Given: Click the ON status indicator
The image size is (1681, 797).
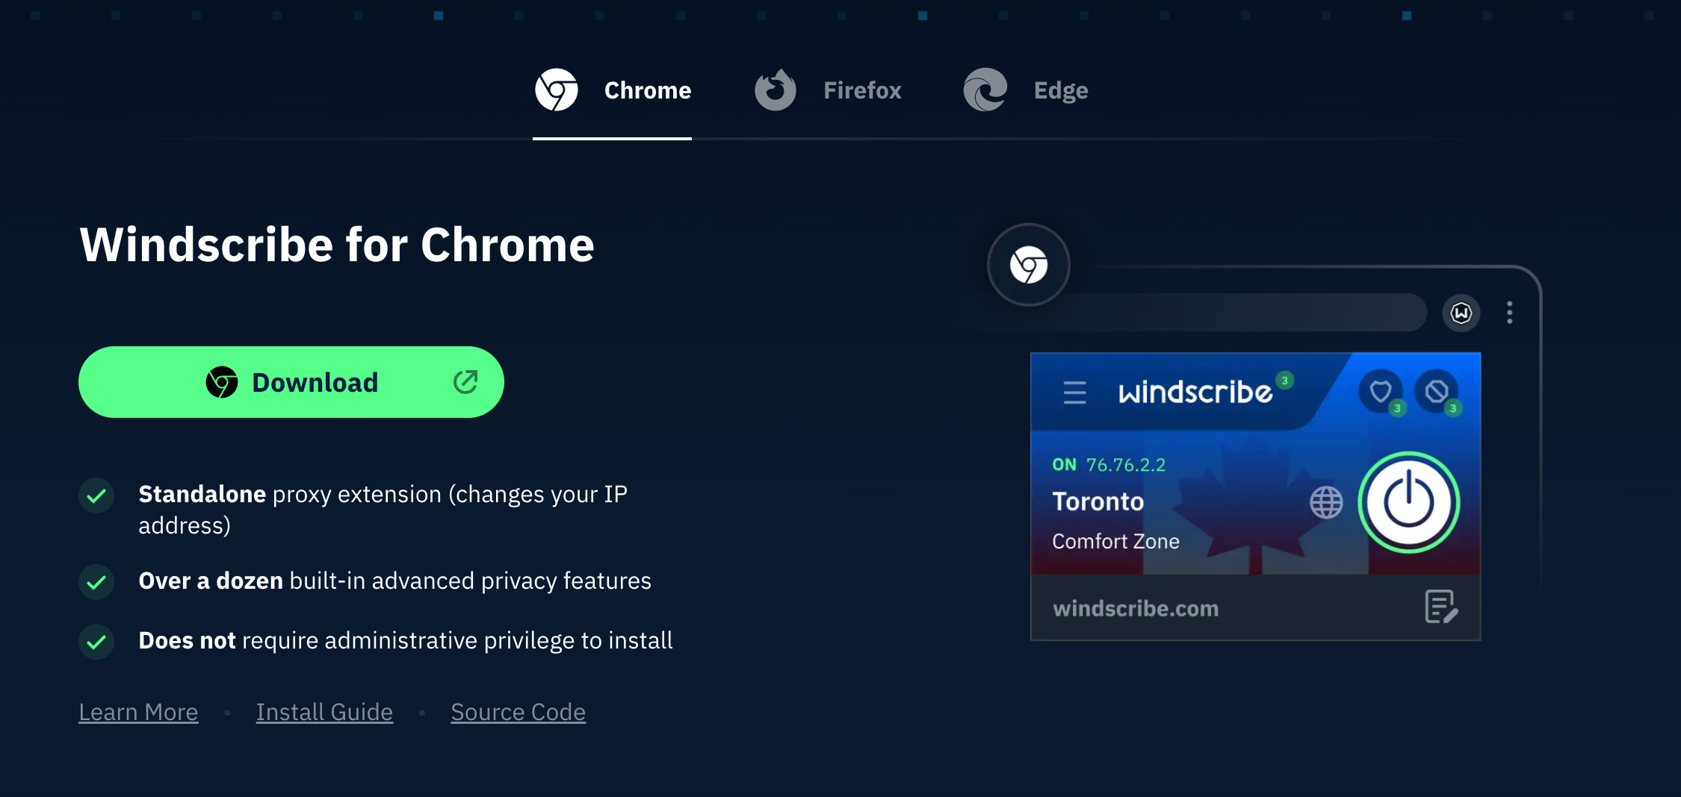Looking at the screenshot, I should click(1064, 464).
